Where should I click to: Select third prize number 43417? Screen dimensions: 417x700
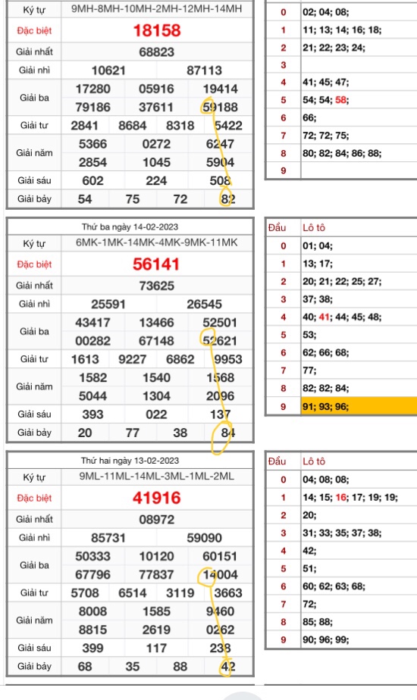coord(93,322)
